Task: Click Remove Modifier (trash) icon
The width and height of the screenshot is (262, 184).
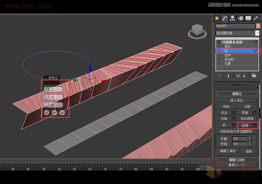Action: point(244,75)
